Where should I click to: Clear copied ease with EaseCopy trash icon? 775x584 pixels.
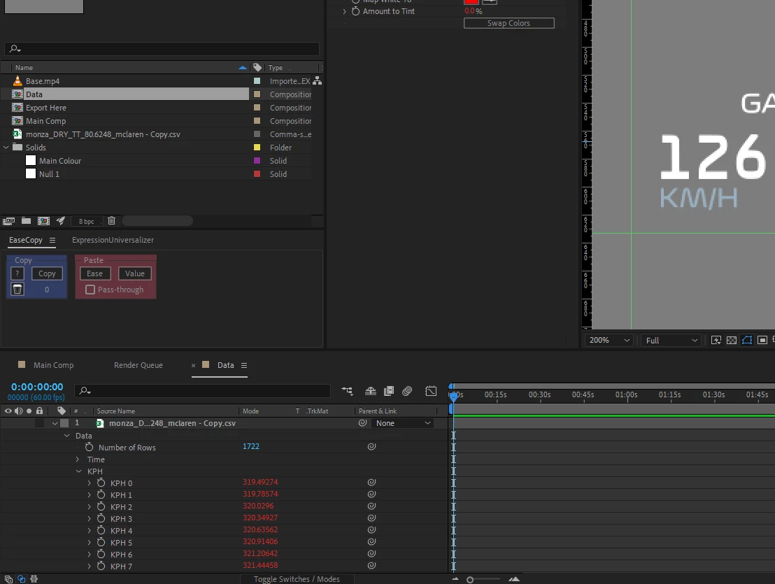[x=17, y=290]
